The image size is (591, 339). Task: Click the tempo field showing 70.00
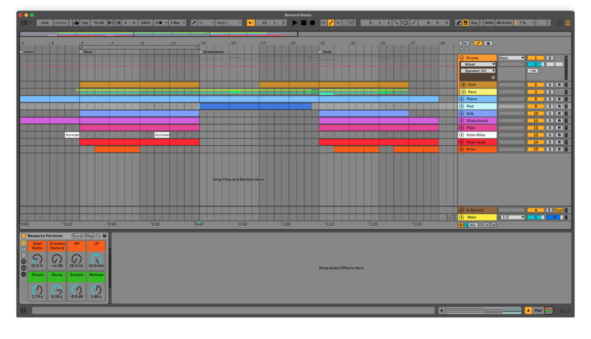point(98,23)
